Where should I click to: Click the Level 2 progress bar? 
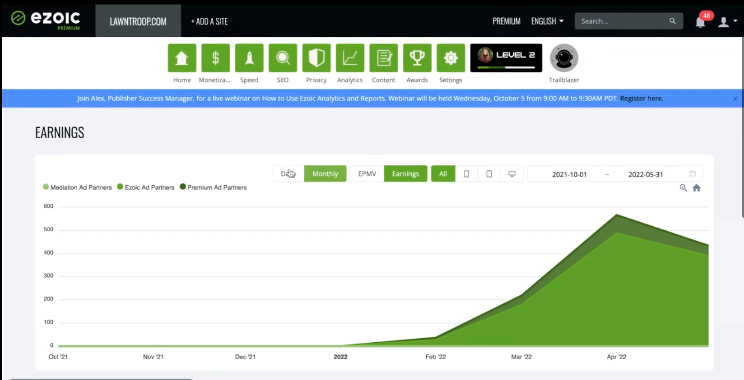[506, 67]
